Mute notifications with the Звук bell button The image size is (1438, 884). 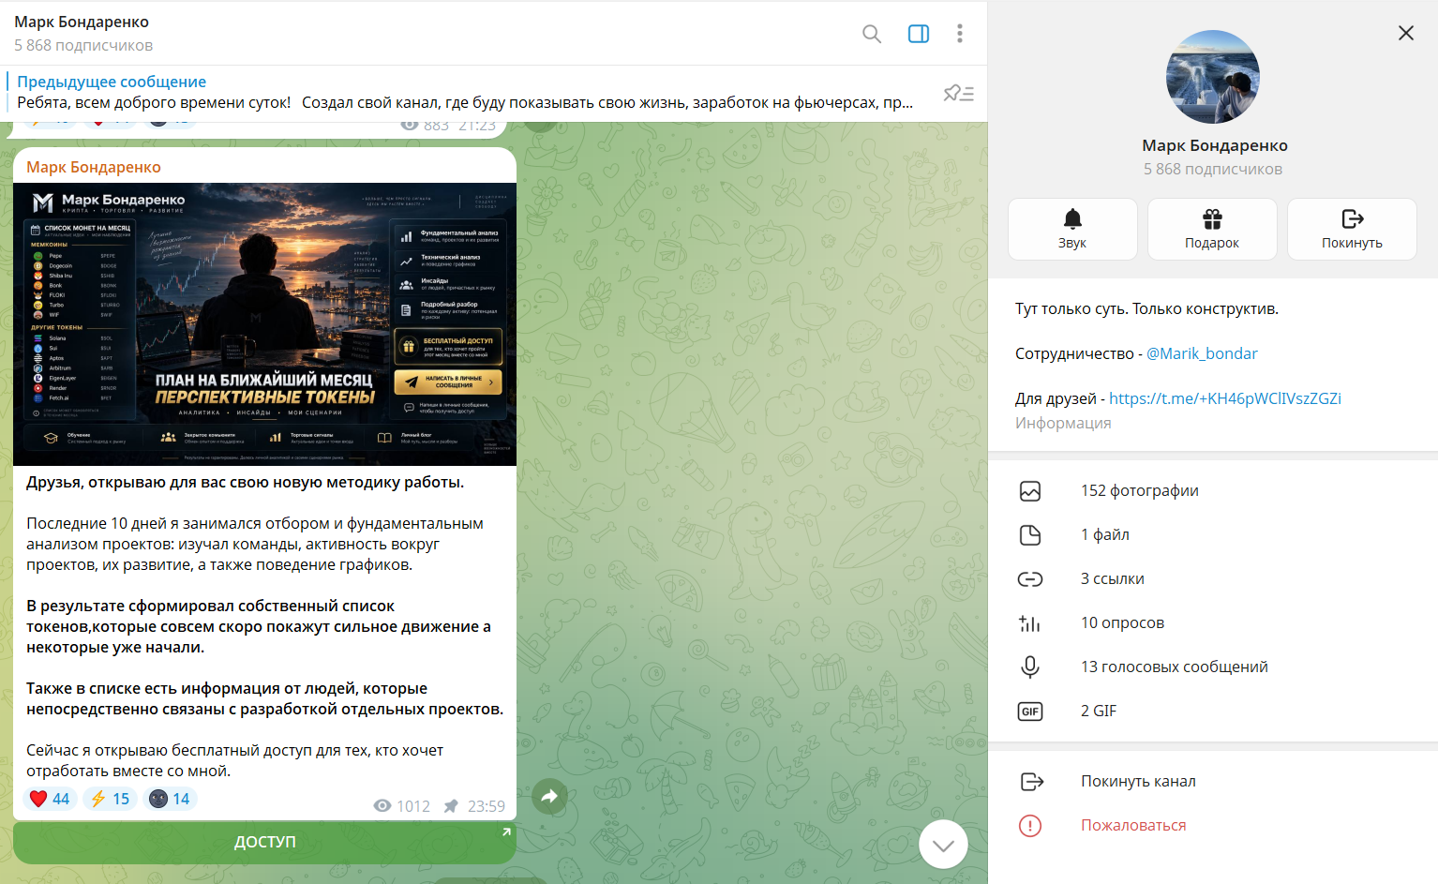point(1072,229)
